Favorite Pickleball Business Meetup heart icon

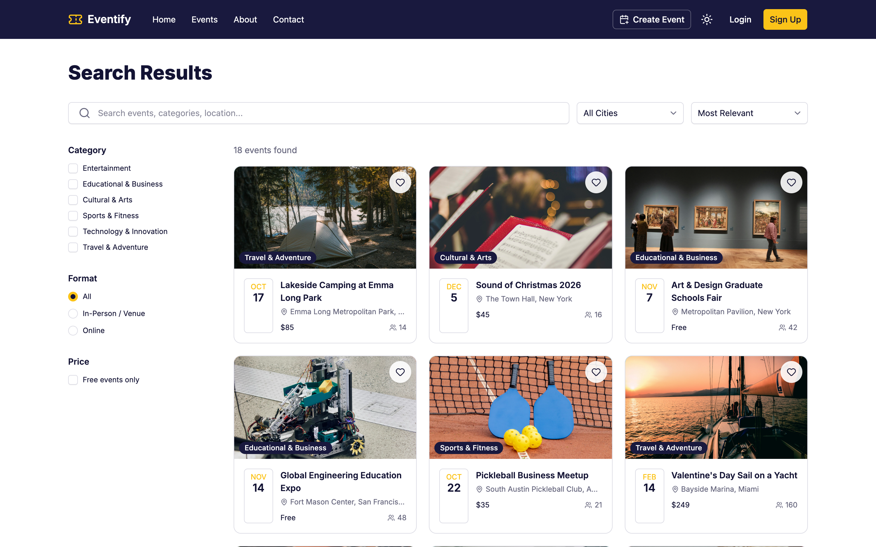(x=596, y=372)
